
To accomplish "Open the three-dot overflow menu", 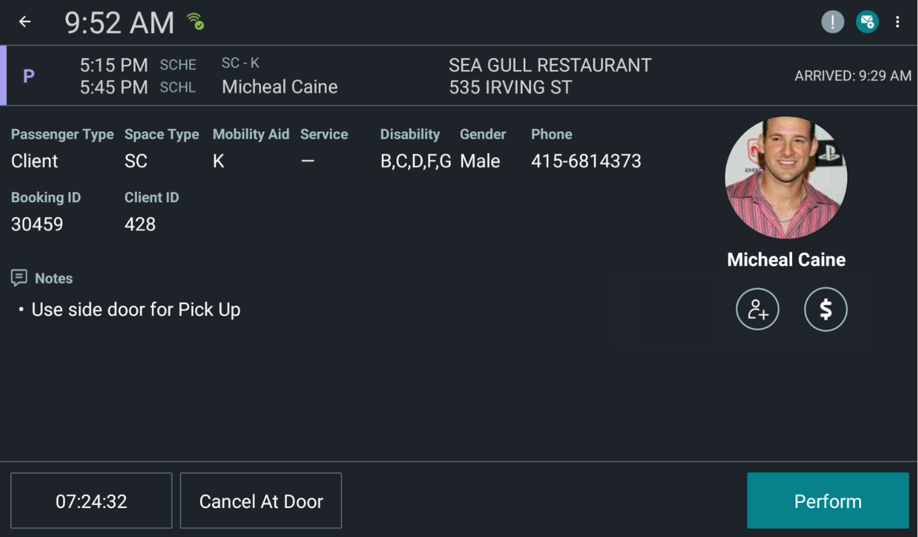I will click(x=898, y=21).
